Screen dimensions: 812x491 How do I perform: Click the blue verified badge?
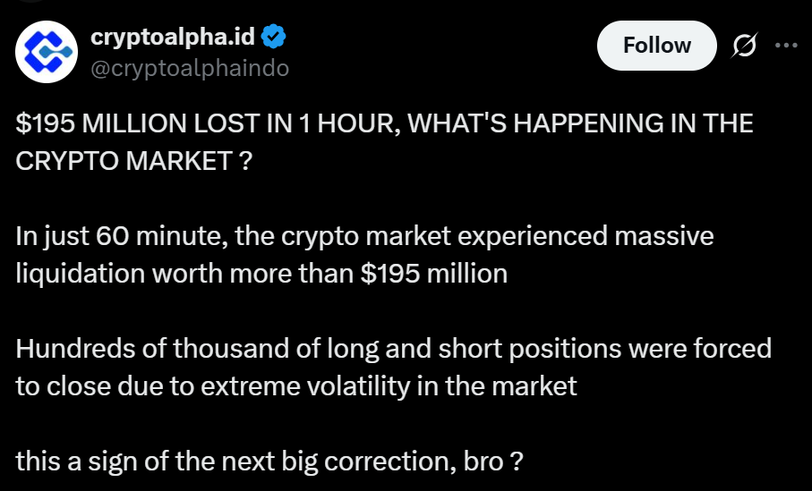click(273, 37)
